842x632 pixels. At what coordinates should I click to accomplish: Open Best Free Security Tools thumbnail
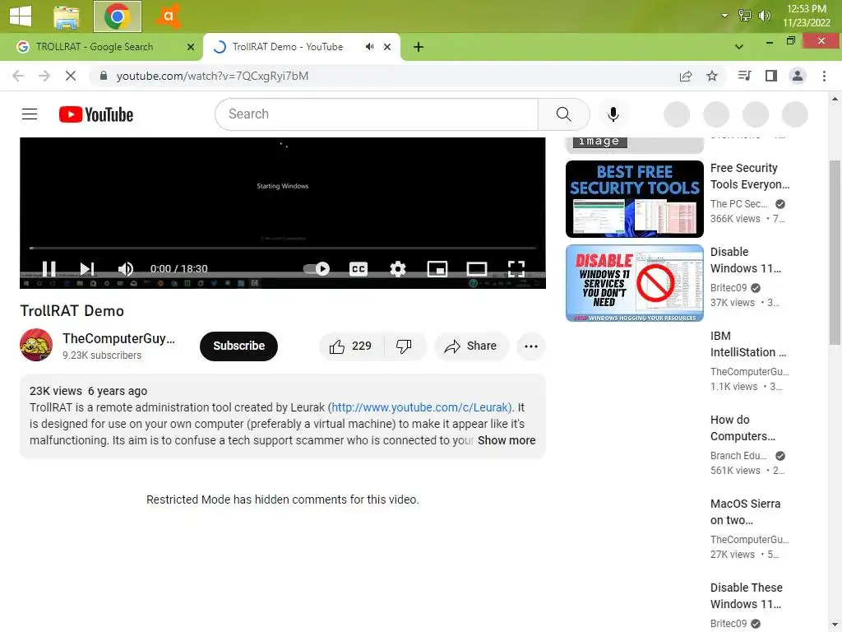(634, 199)
